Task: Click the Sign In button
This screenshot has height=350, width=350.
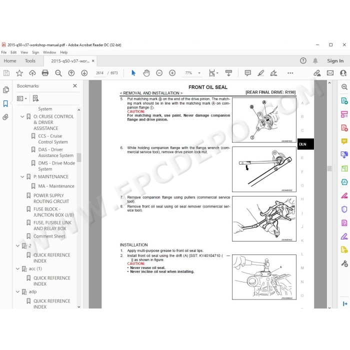Action: 335,60
